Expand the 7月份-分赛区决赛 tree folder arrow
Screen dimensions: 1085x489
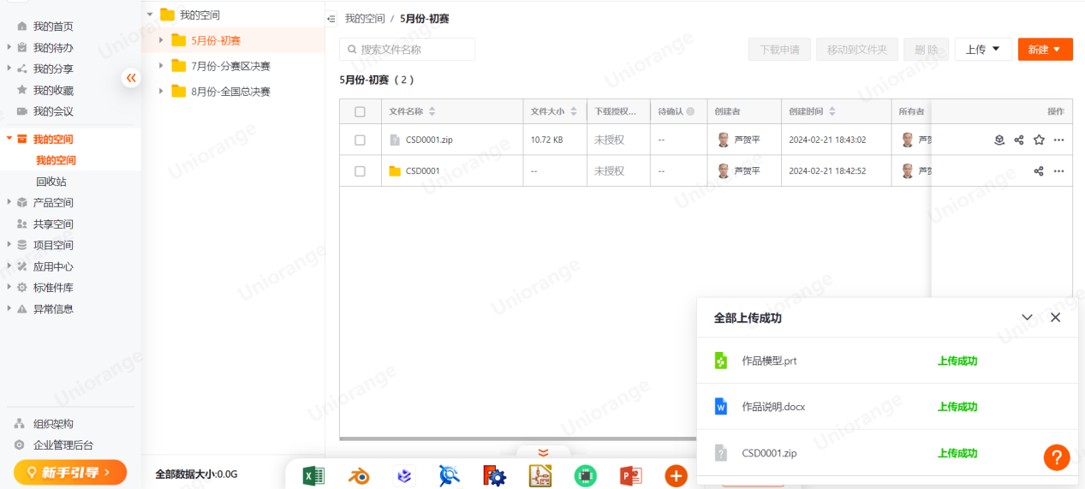[161, 66]
